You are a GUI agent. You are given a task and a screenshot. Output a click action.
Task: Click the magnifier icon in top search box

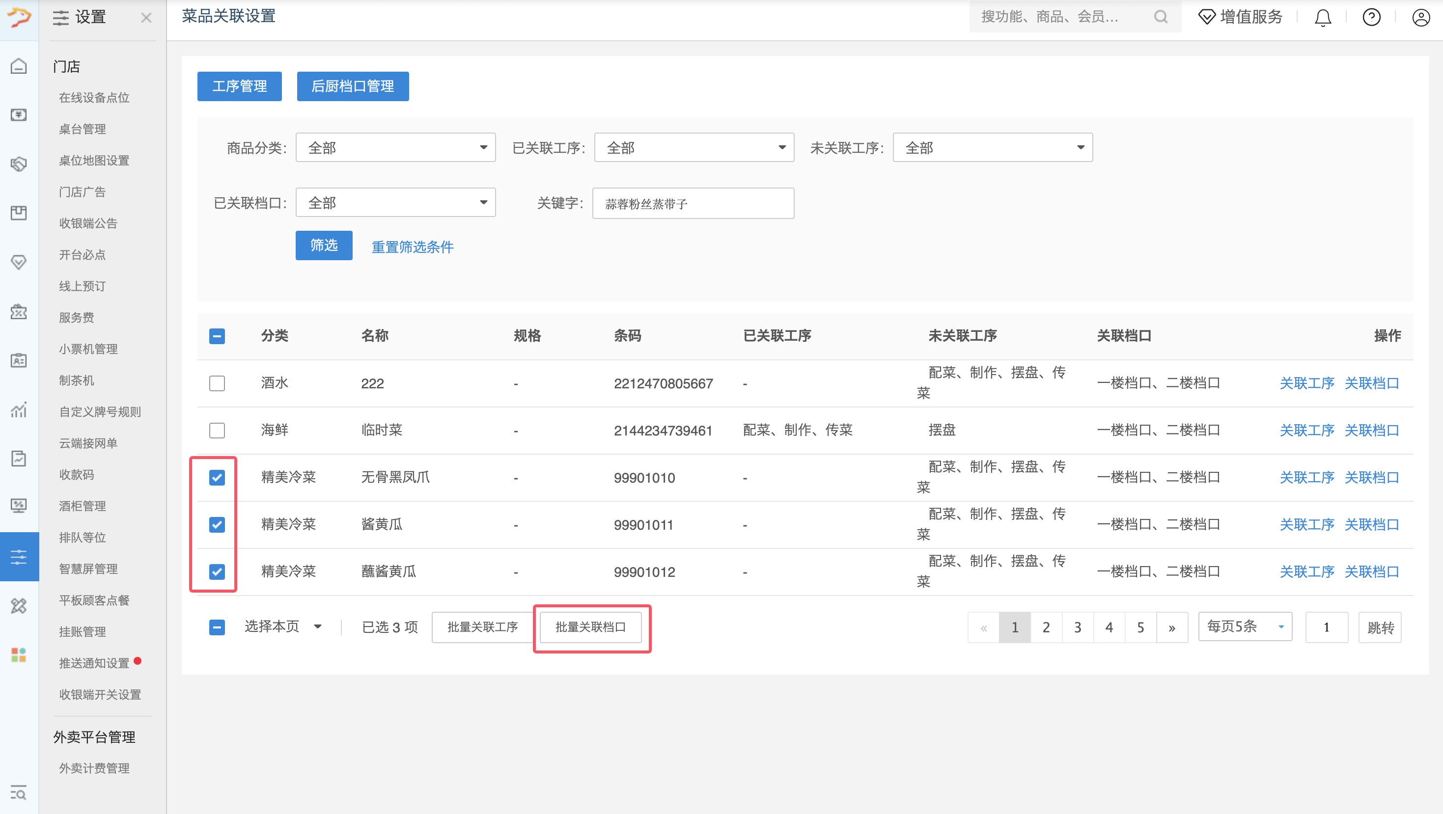click(x=1161, y=17)
